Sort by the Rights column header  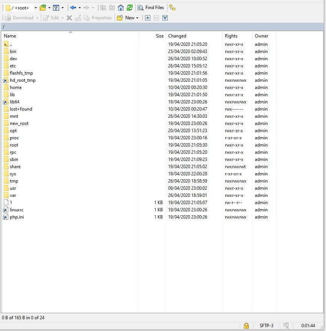coord(237,36)
